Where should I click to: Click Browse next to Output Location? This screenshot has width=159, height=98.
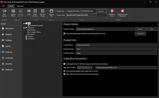[140, 29]
